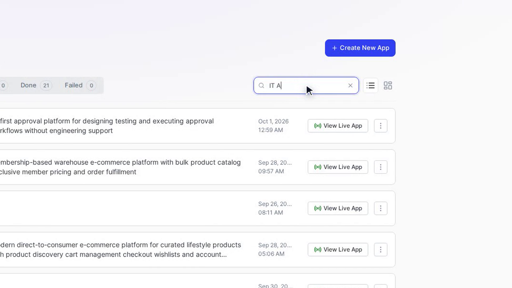The height and width of the screenshot is (288, 512).
Task: Switch to grid view layout
Action: point(388,85)
